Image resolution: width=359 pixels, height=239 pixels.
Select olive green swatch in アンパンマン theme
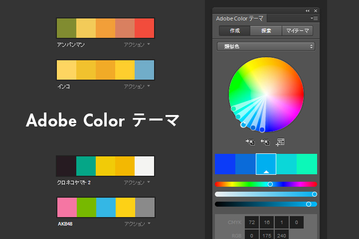pyautogui.click(x=66, y=28)
